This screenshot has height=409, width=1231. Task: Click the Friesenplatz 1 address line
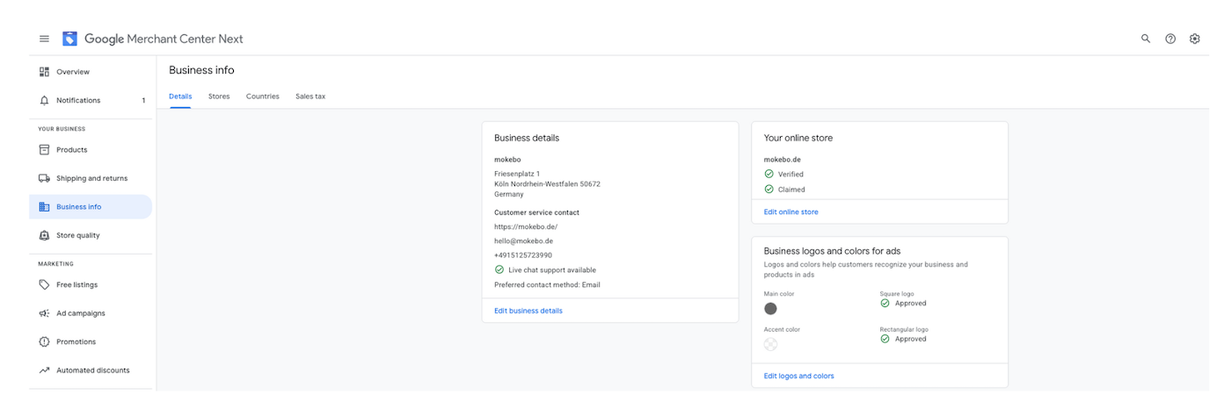point(517,174)
